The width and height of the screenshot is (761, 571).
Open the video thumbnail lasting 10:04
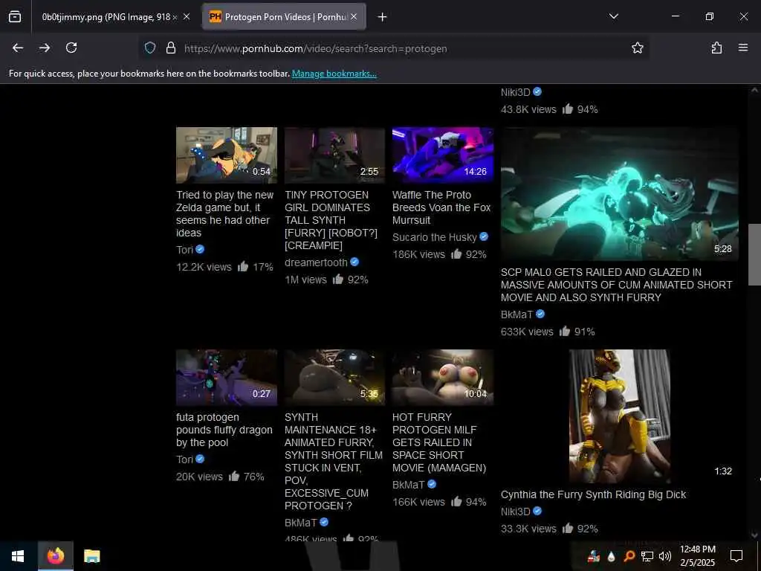443,377
